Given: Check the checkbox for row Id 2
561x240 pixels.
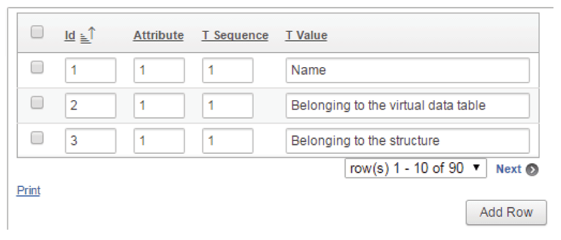Looking at the screenshot, I should tap(37, 103).
